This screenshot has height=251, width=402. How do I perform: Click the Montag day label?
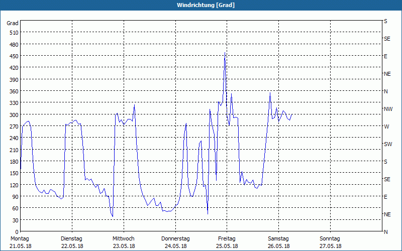click(x=20, y=239)
